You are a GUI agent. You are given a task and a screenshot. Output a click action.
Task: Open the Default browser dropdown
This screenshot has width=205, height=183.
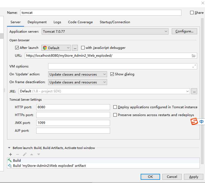point(56,48)
